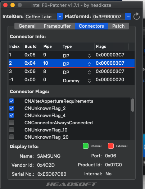Open the Patch tab
The image size is (145, 189).
(x=118, y=26)
